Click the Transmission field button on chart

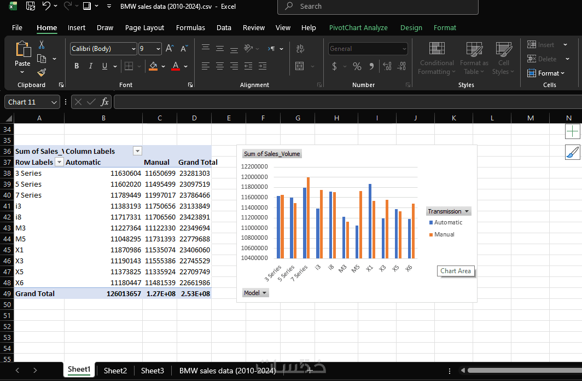[x=449, y=211]
